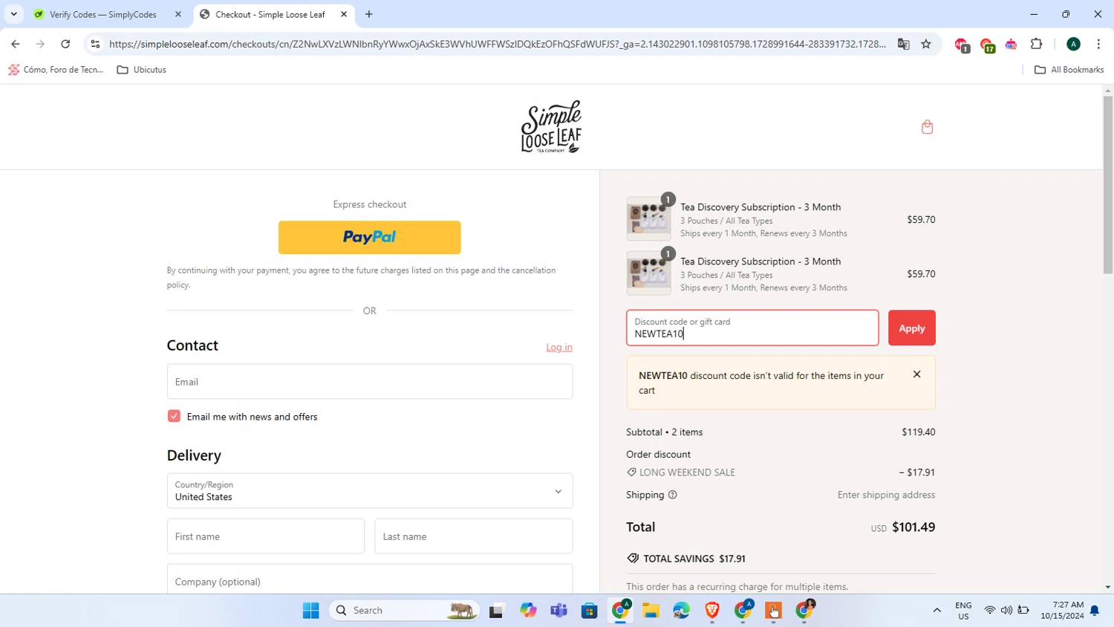Image resolution: width=1114 pixels, height=627 pixels.
Task: Open Brave browser from the taskbar
Action: [x=712, y=610]
